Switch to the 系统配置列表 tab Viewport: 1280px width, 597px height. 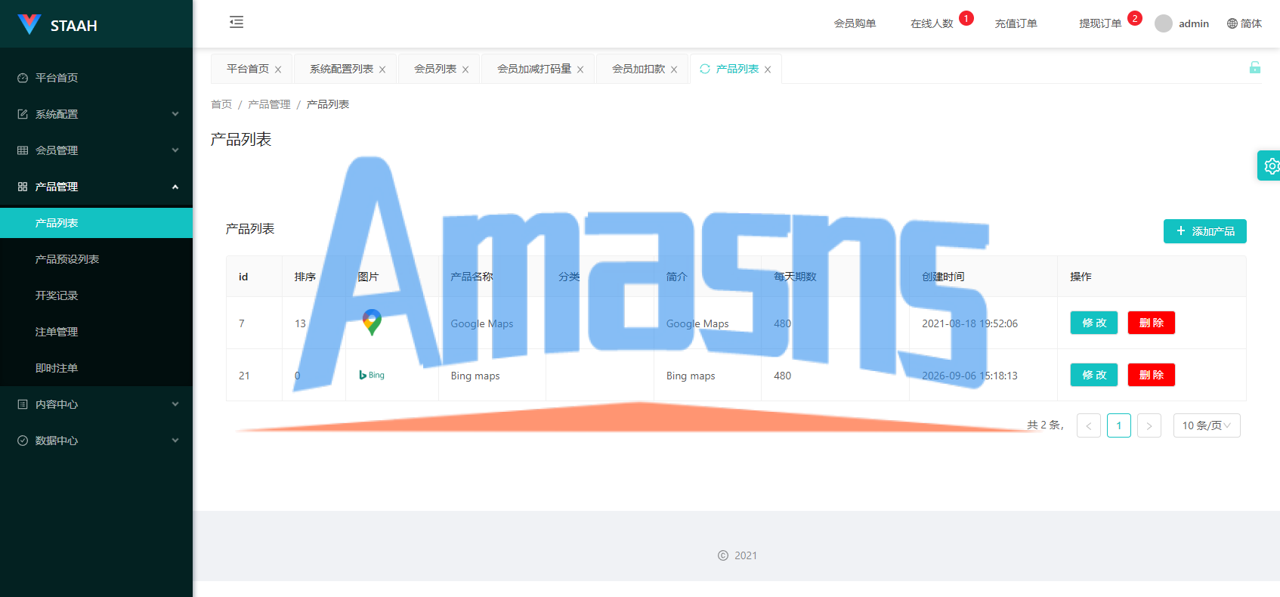tap(342, 69)
